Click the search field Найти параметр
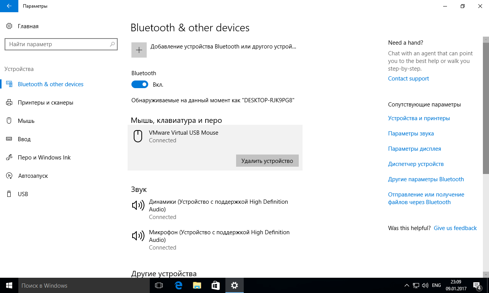Image resolution: width=489 pixels, height=293 pixels. pyautogui.click(x=61, y=44)
